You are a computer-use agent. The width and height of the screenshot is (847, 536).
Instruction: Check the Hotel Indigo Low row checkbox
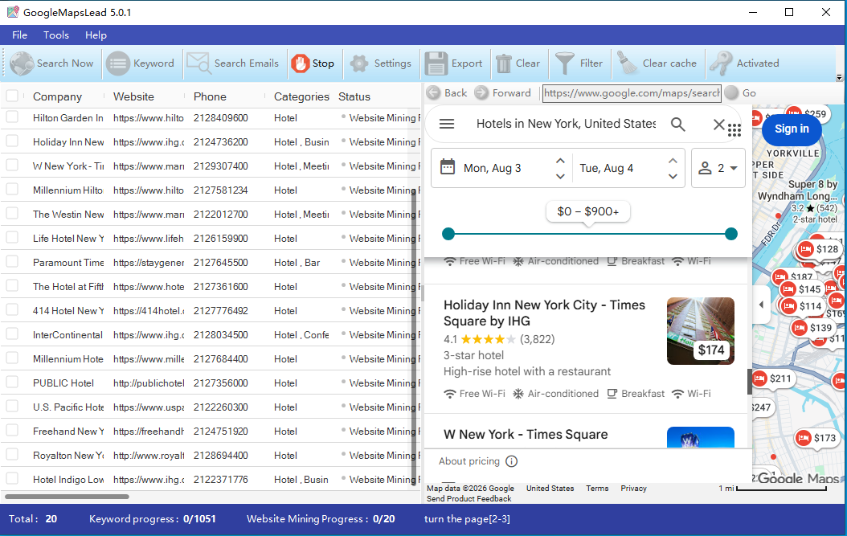click(x=12, y=479)
